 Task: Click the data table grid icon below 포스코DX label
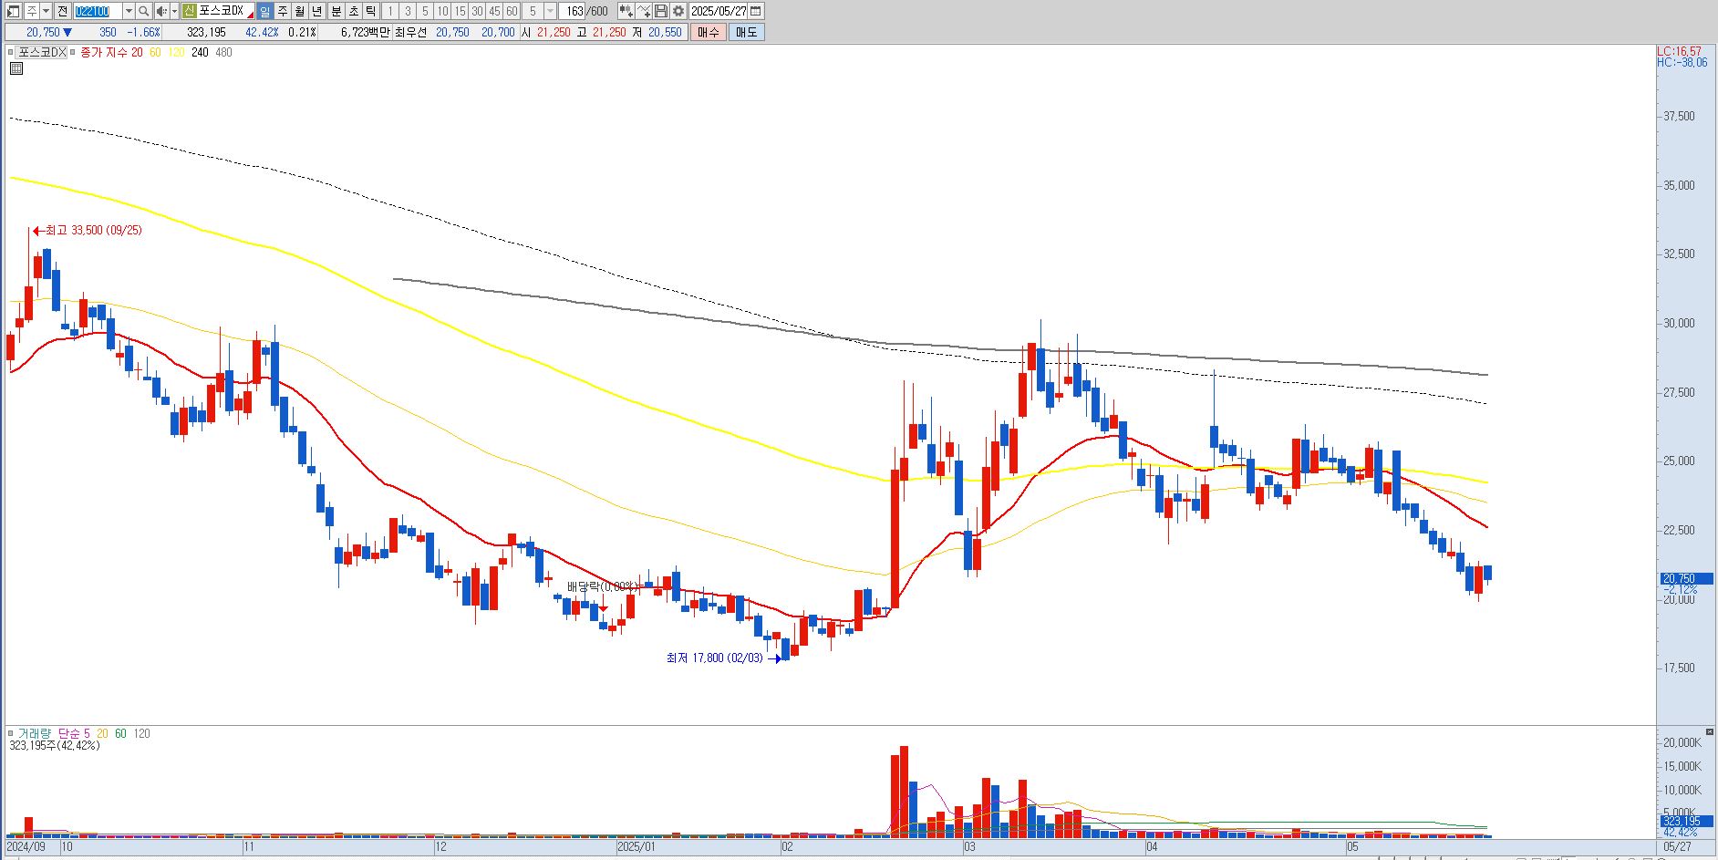16,68
